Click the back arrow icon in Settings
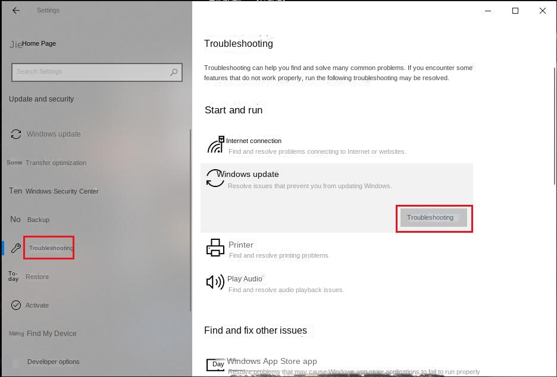Image resolution: width=557 pixels, height=377 pixels. pyautogui.click(x=16, y=11)
